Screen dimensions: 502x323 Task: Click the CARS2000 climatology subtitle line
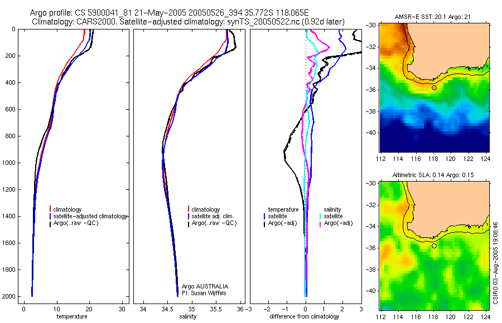click(189, 22)
